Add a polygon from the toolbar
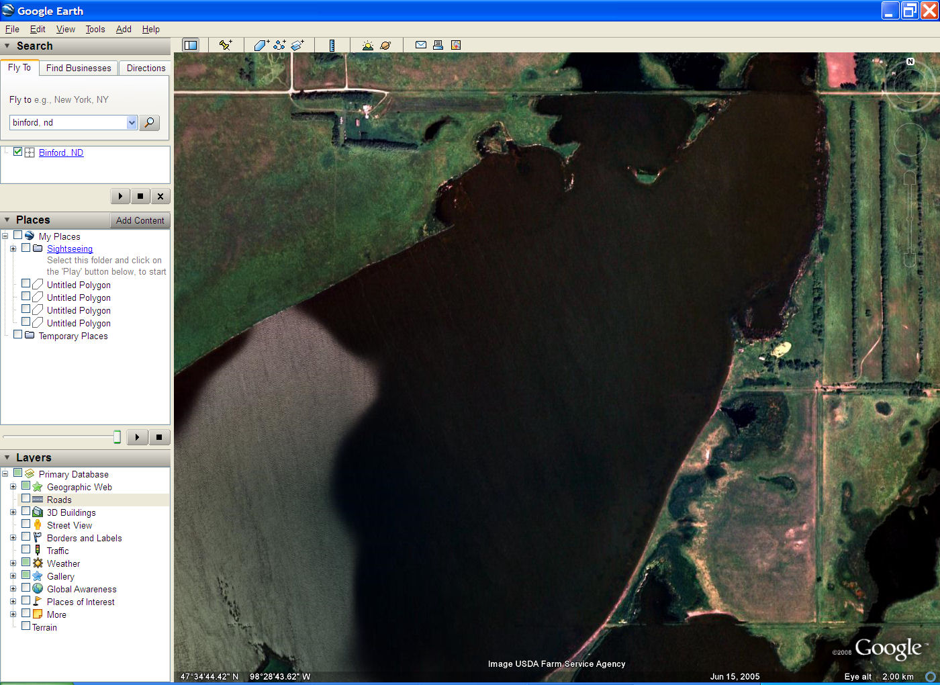The width and height of the screenshot is (940, 685). tap(261, 45)
